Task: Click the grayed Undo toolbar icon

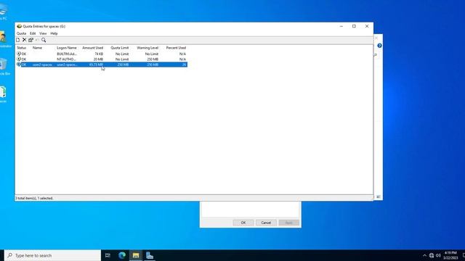Action: 37,40
